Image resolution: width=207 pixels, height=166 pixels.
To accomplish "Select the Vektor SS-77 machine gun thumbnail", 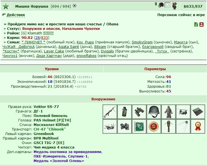I will pos(110,112).
